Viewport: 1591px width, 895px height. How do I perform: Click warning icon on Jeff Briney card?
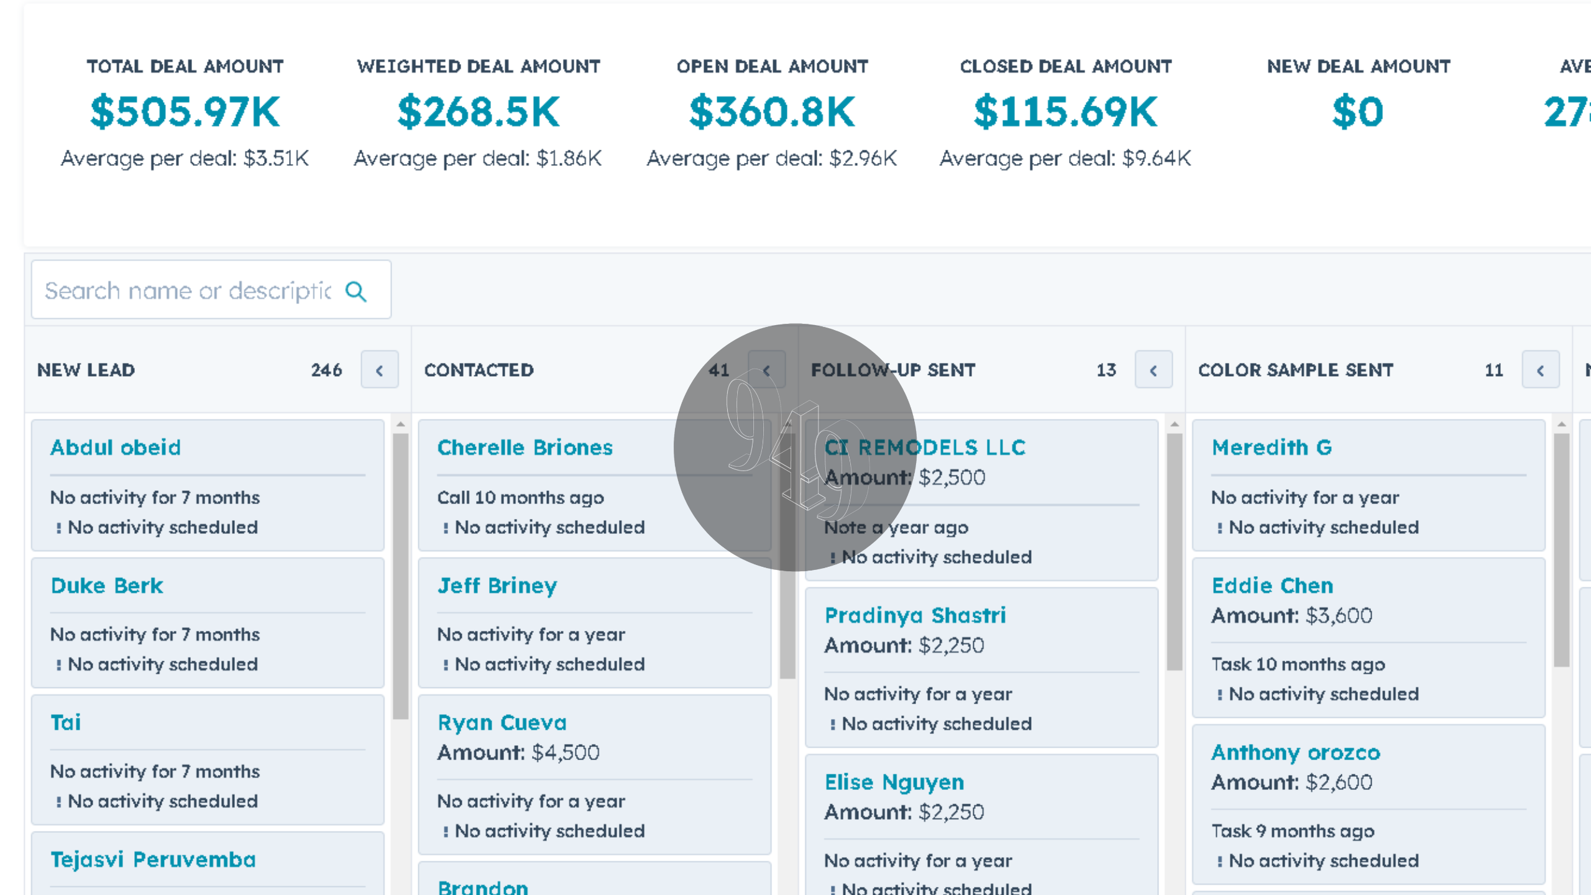click(446, 665)
